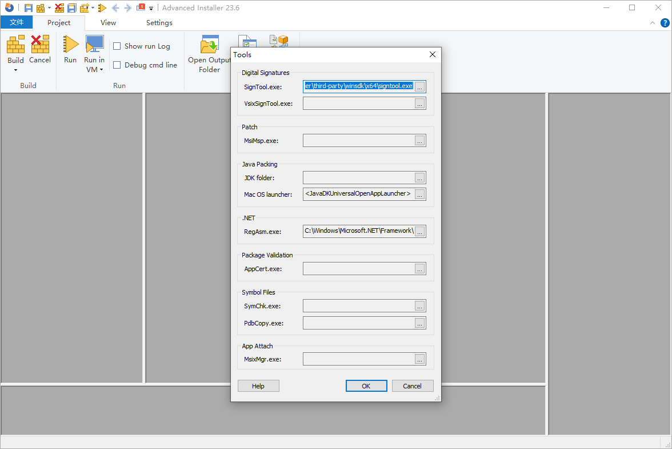Click the Save icon in quick access toolbar
Image resolution: width=672 pixels, height=449 pixels.
(x=28, y=8)
